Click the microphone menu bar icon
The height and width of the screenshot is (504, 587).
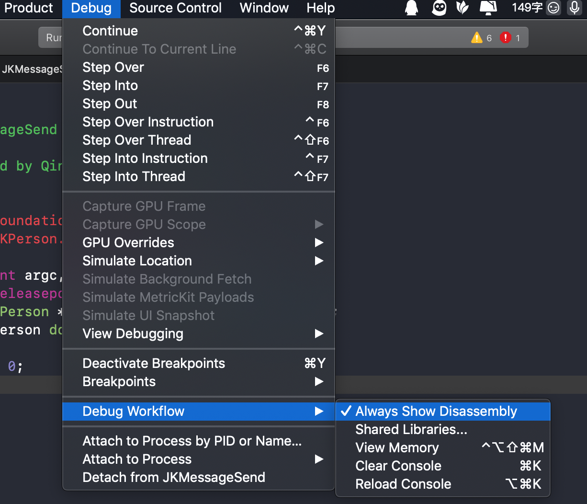pos(574,8)
